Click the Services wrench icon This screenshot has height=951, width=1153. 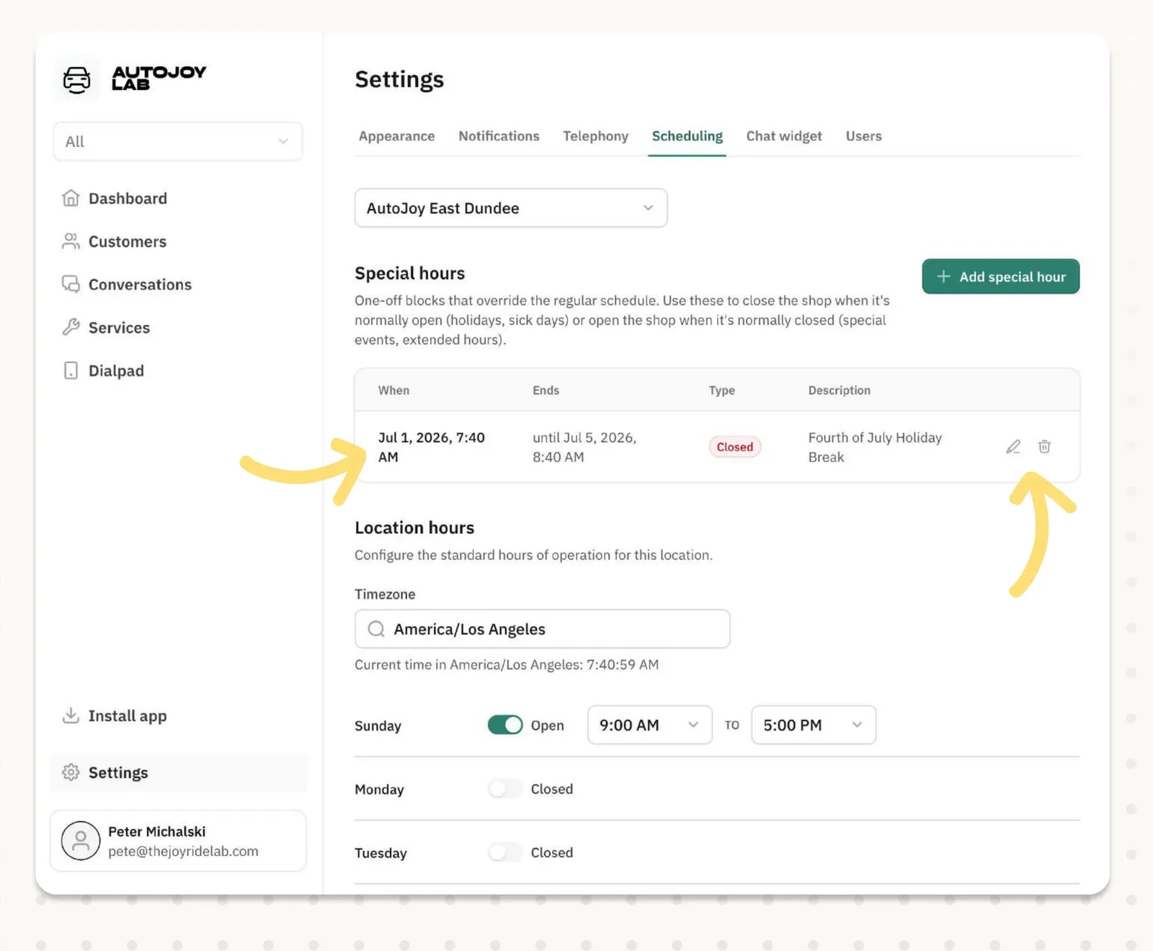click(71, 328)
